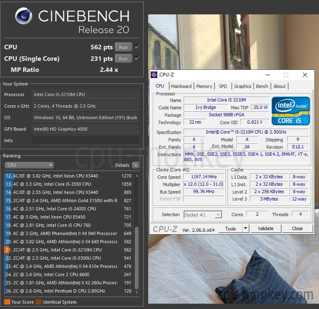Open the CPU ranking type dropdown

coord(29,165)
